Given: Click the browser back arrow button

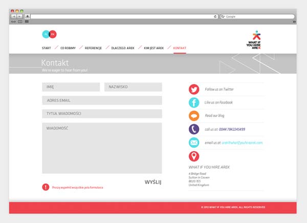Looking at the screenshot, I should click(13, 16).
